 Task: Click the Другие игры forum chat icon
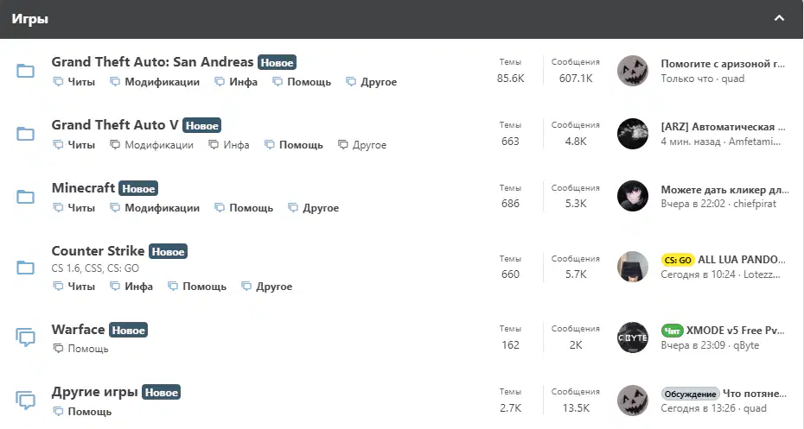click(25, 401)
